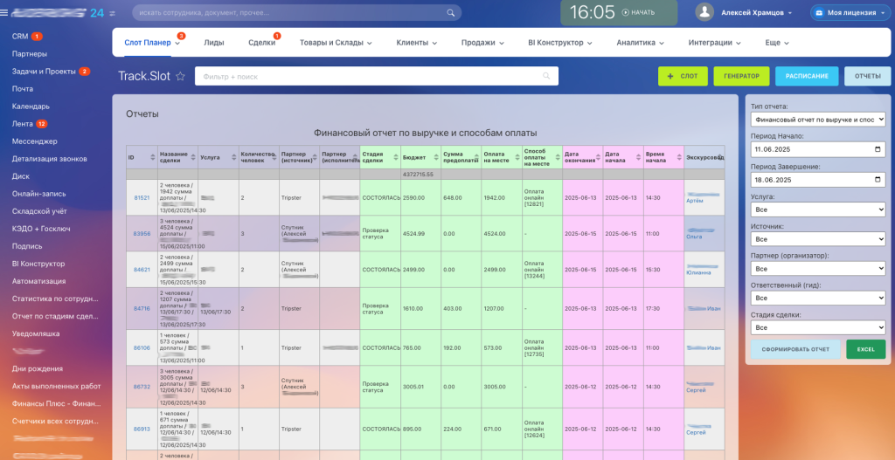895x460 pixels.
Task: Click the plus Слот button
Action: coord(683,76)
